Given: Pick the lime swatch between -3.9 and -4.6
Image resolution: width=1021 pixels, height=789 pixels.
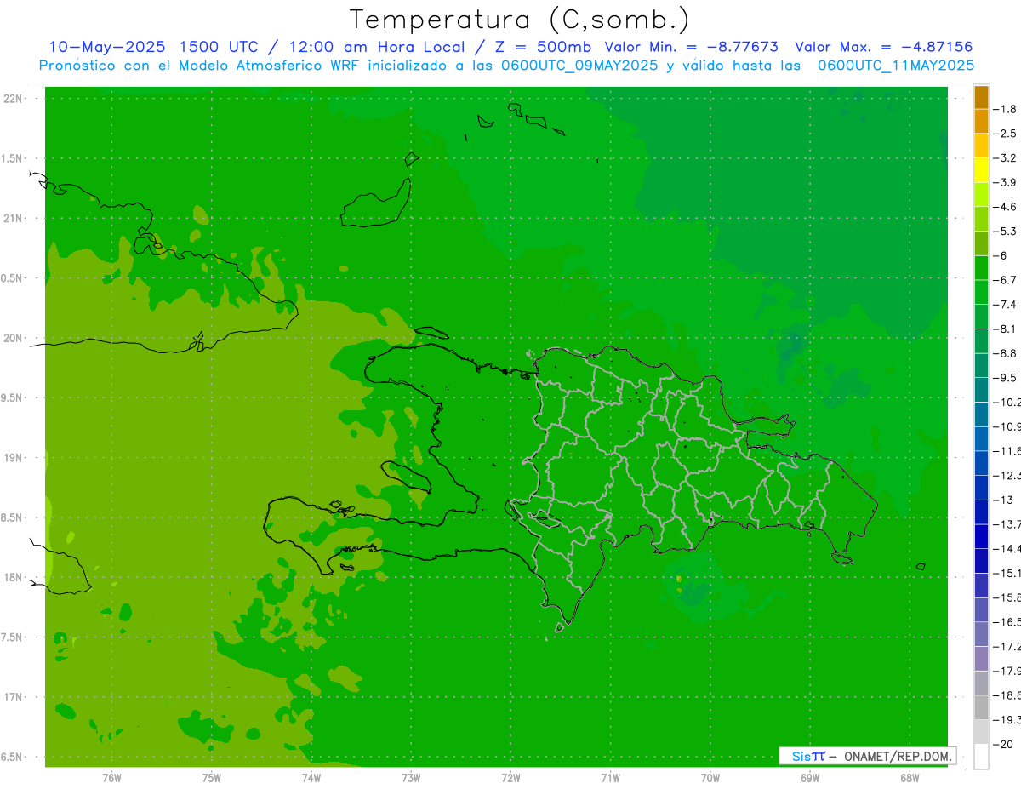Looking at the screenshot, I should (981, 195).
